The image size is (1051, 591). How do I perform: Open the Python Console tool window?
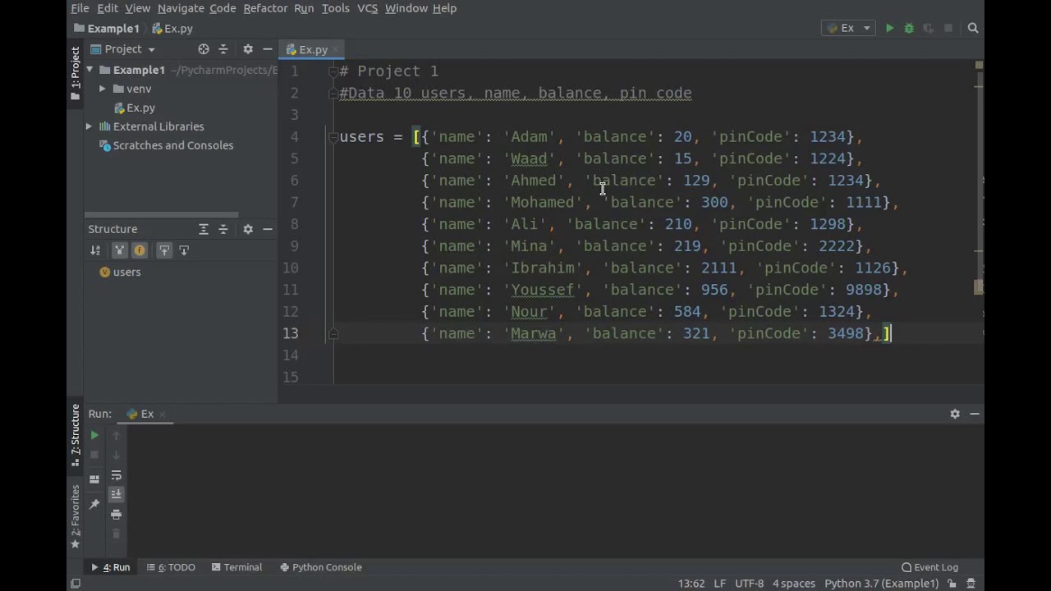321,567
